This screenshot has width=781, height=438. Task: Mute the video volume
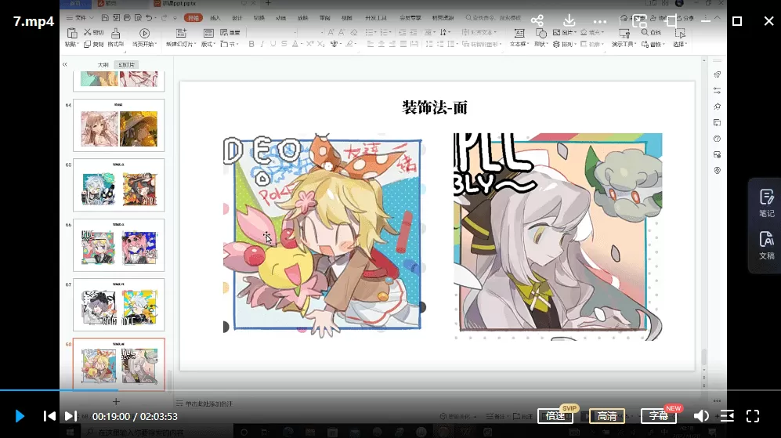[x=702, y=416]
